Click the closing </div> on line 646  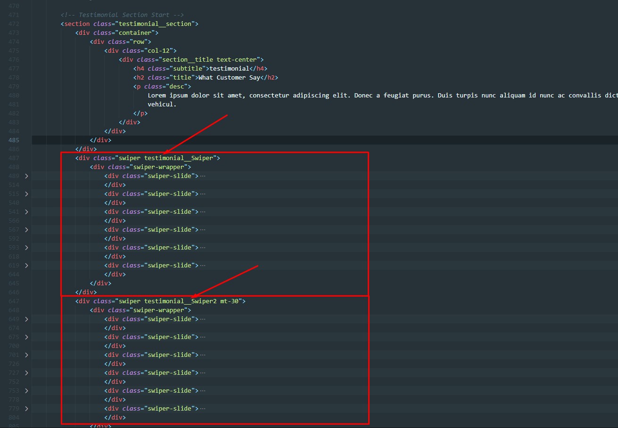pyautogui.click(x=86, y=292)
